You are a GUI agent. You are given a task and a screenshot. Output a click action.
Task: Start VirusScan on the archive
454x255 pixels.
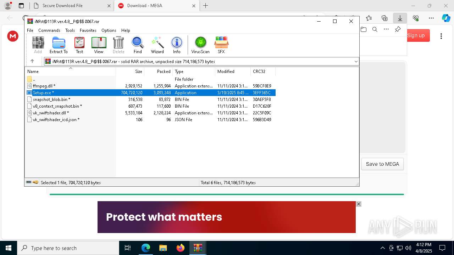point(200,45)
